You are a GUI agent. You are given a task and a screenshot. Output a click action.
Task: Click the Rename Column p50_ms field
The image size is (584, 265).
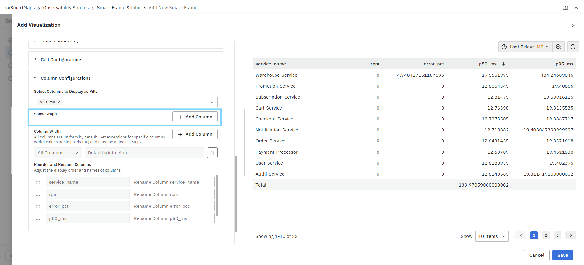click(173, 218)
